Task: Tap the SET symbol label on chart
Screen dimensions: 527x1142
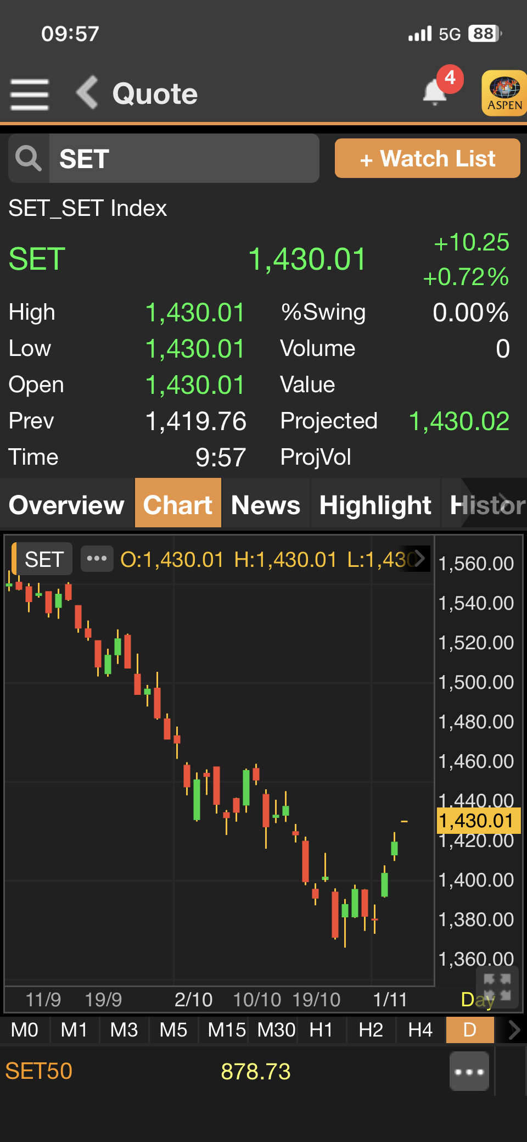Action: coord(43,559)
